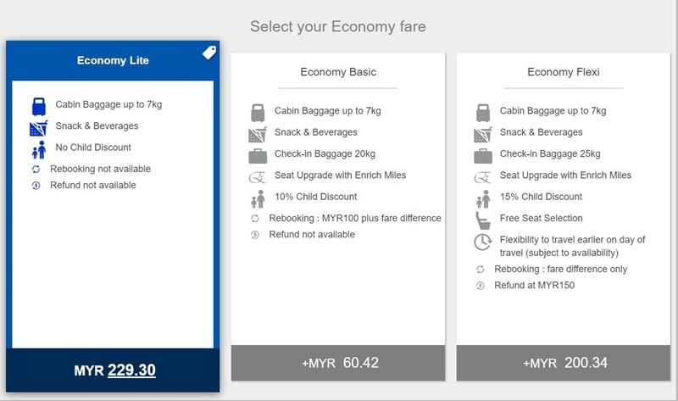Click the No Child Discount family icon

[39, 150]
